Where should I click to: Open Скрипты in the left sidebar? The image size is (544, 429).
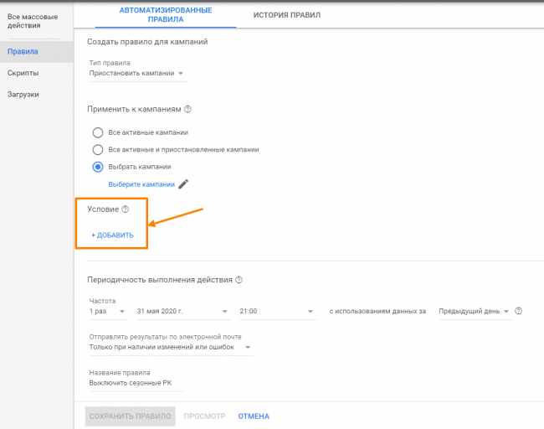coord(23,73)
